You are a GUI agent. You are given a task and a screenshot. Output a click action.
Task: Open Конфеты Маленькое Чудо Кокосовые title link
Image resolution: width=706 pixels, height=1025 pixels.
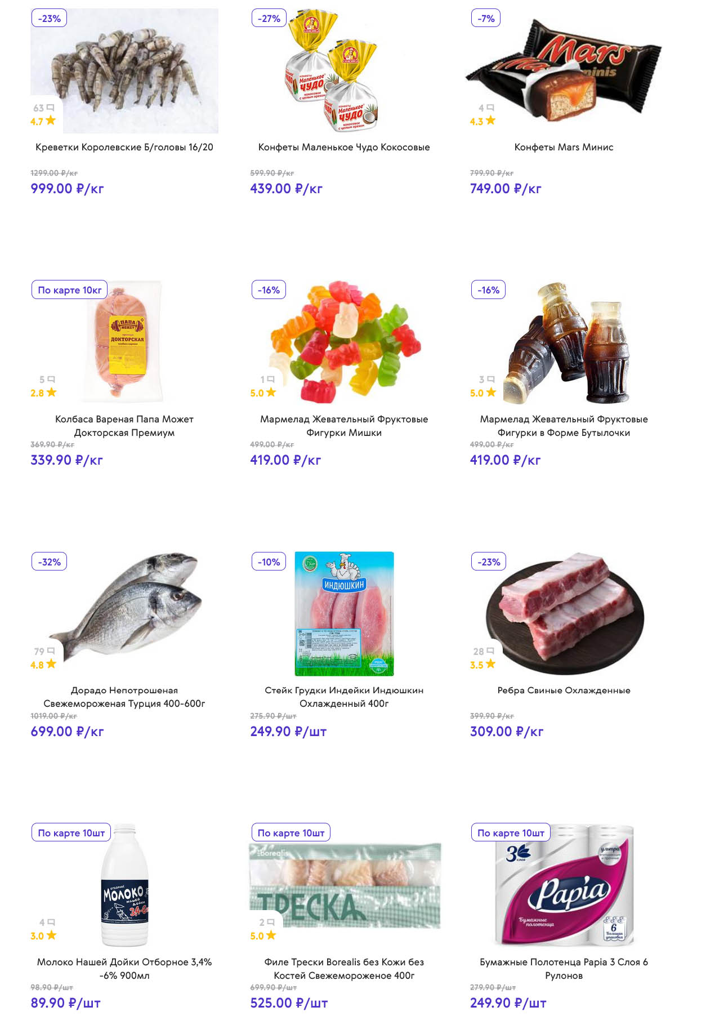coord(344,147)
